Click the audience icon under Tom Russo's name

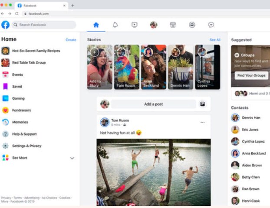click(x=125, y=125)
